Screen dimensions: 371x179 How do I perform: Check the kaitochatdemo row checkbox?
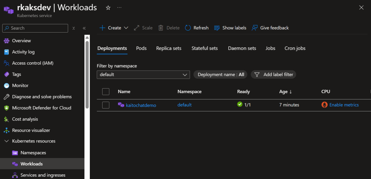point(106,105)
